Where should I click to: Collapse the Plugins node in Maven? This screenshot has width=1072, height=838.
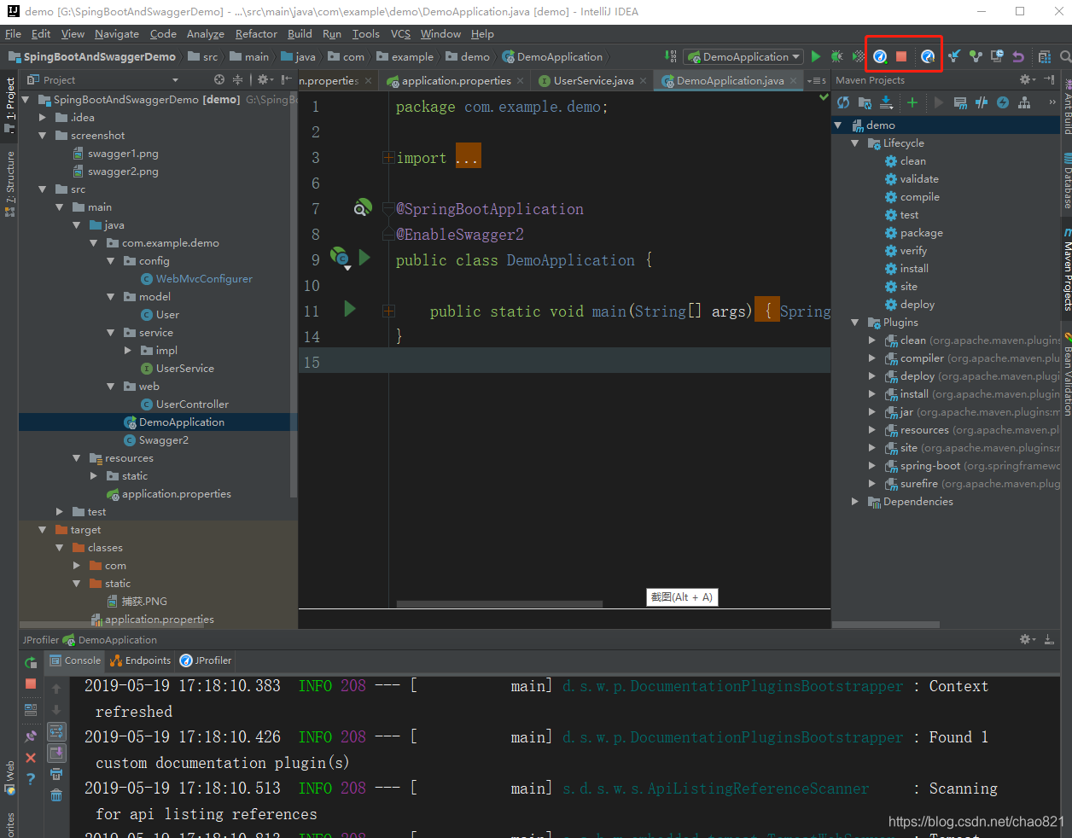[x=855, y=323]
